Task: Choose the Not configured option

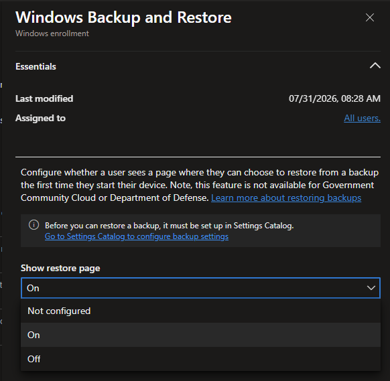Action: (x=201, y=311)
